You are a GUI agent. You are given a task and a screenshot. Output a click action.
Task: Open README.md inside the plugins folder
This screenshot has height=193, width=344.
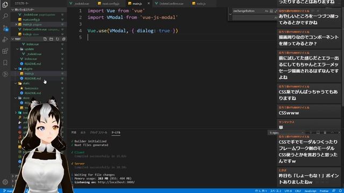click(39, 78)
